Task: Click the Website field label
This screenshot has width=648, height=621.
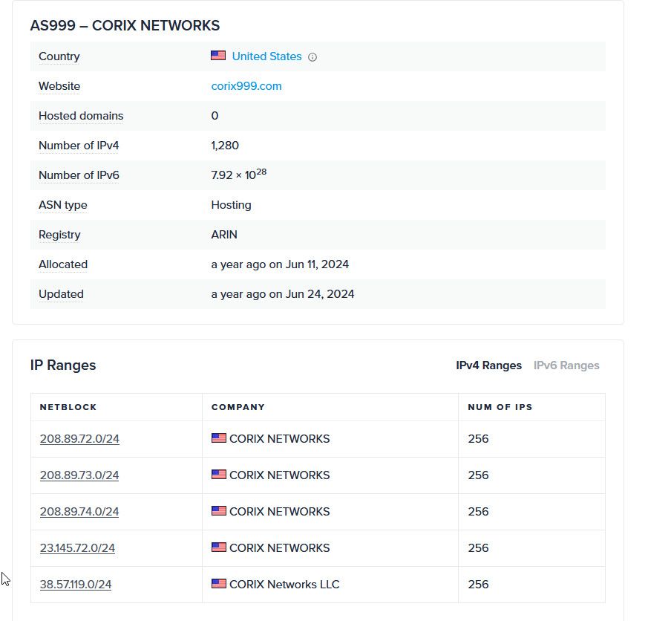Action: click(x=59, y=86)
